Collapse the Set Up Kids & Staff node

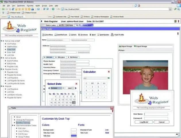(1, 41)
